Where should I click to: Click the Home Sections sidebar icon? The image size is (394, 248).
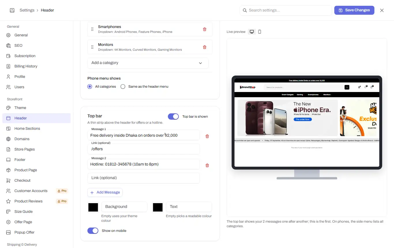(9, 129)
